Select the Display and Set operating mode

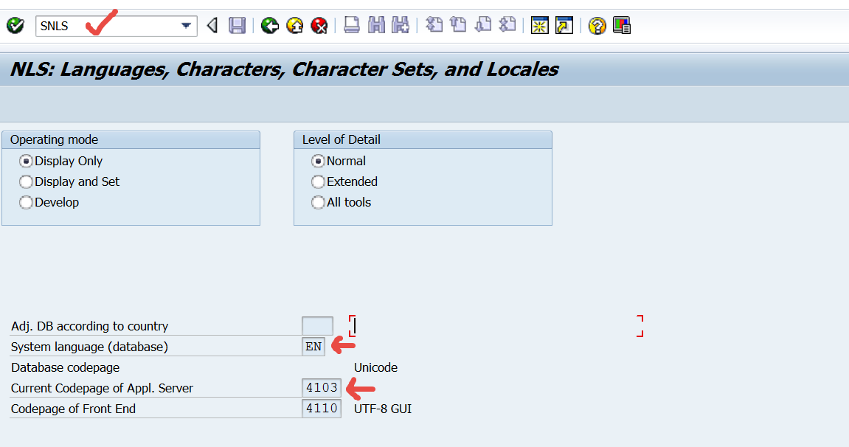point(25,181)
